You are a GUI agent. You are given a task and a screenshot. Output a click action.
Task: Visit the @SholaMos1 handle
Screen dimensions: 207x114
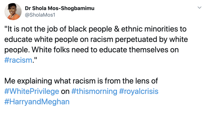point(40,15)
